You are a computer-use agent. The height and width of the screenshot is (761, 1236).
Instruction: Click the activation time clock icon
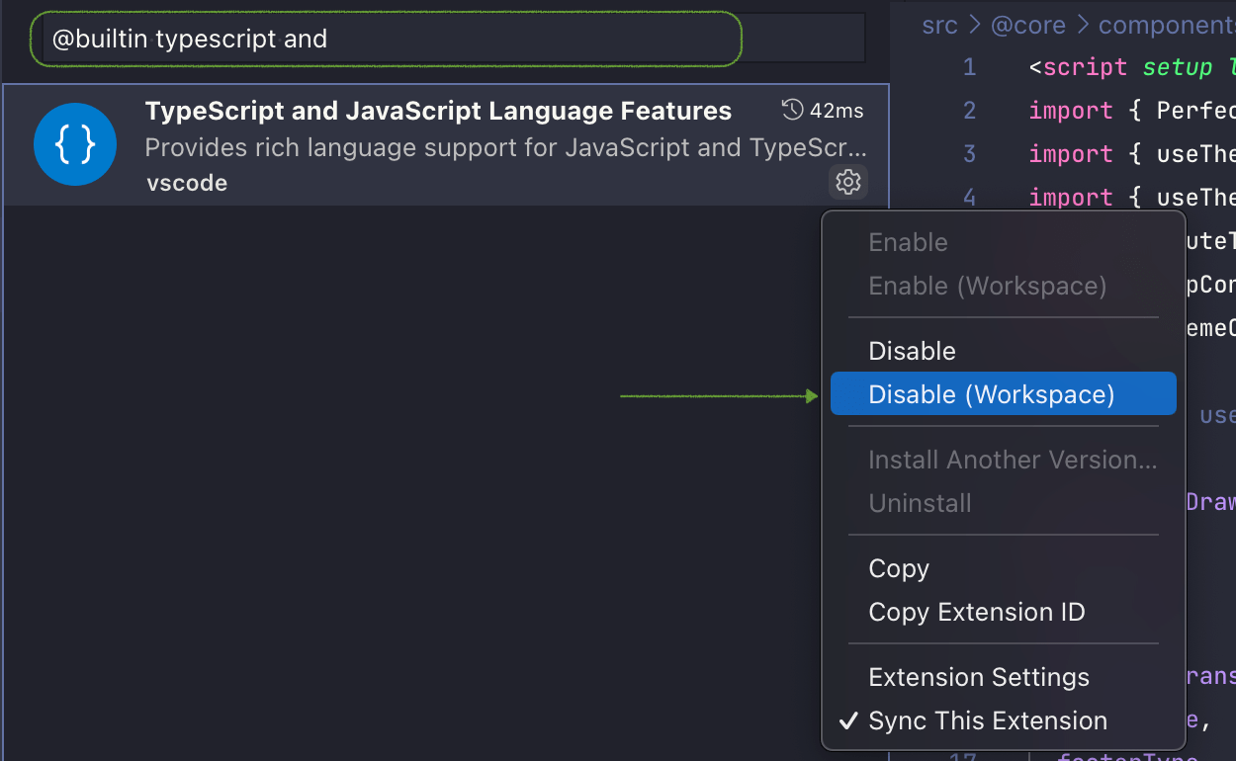tap(791, 111)
